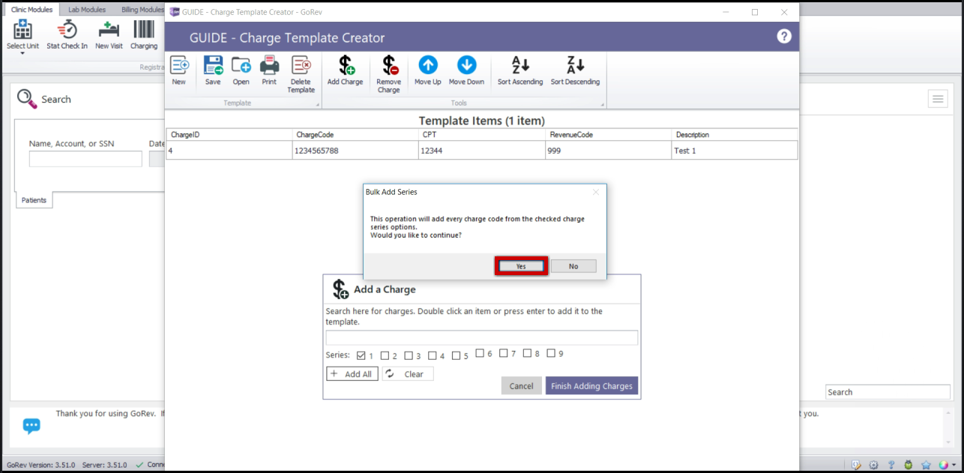
Task: Print the charge template
Action: [x=269, y=70]
